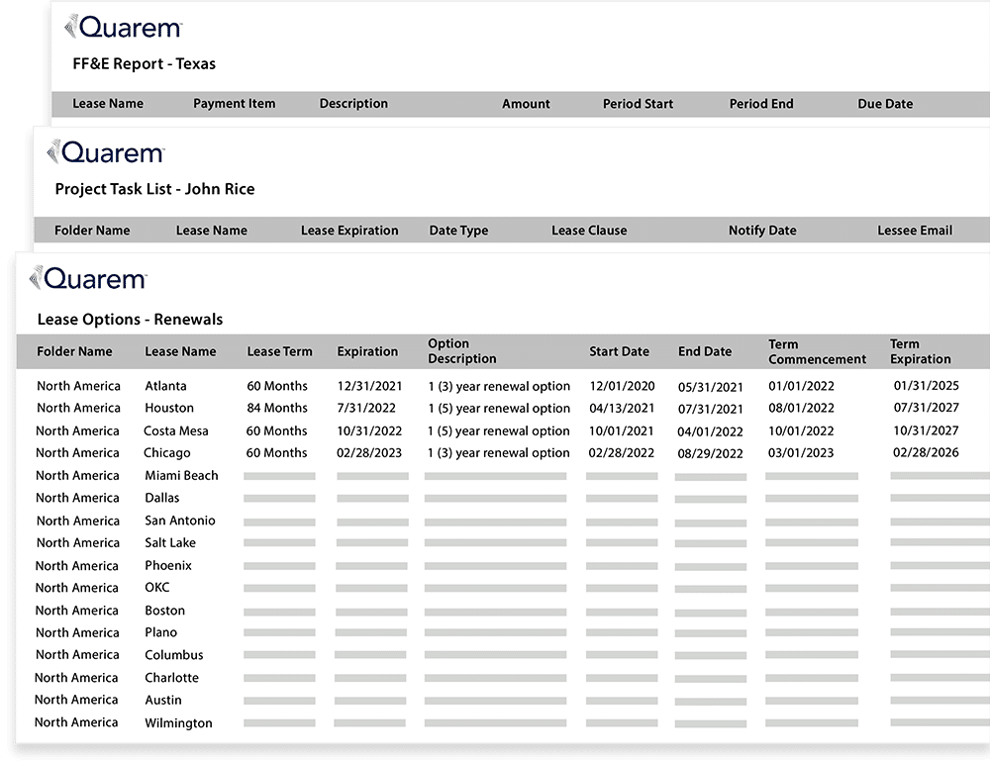Select the Plano lease name

[x=161, y=632]
